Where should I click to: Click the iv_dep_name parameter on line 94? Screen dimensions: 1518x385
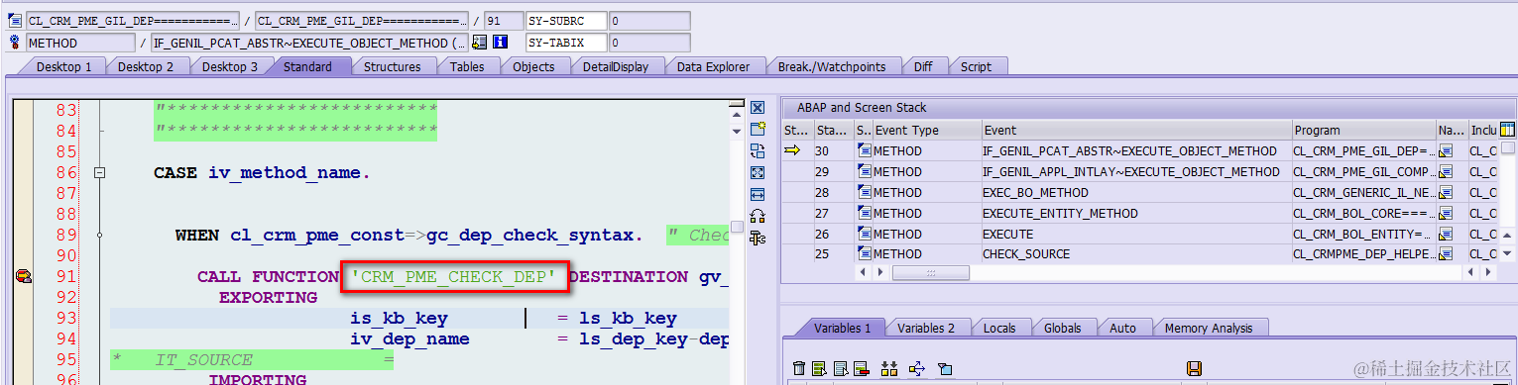tap(409, 339)
